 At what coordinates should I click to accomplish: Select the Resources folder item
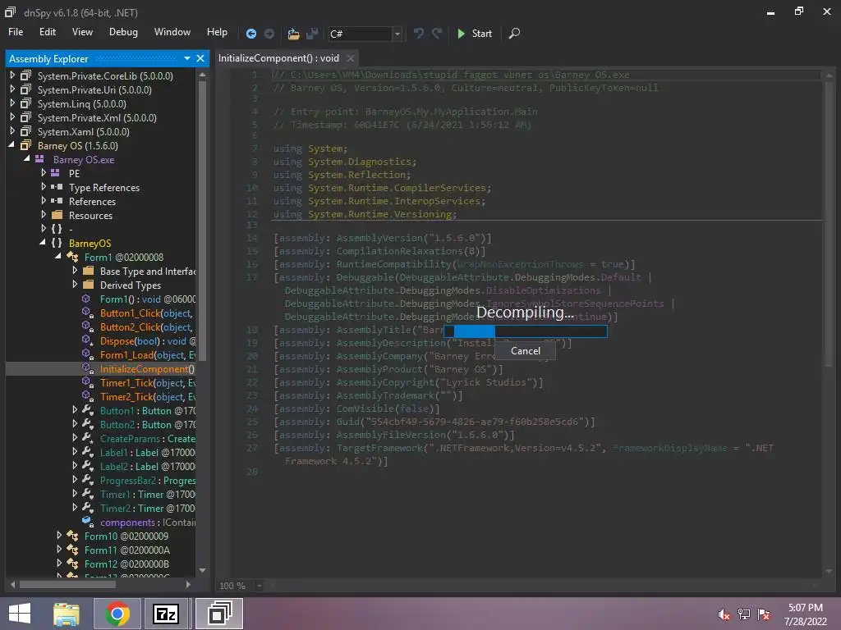point(90,216)
